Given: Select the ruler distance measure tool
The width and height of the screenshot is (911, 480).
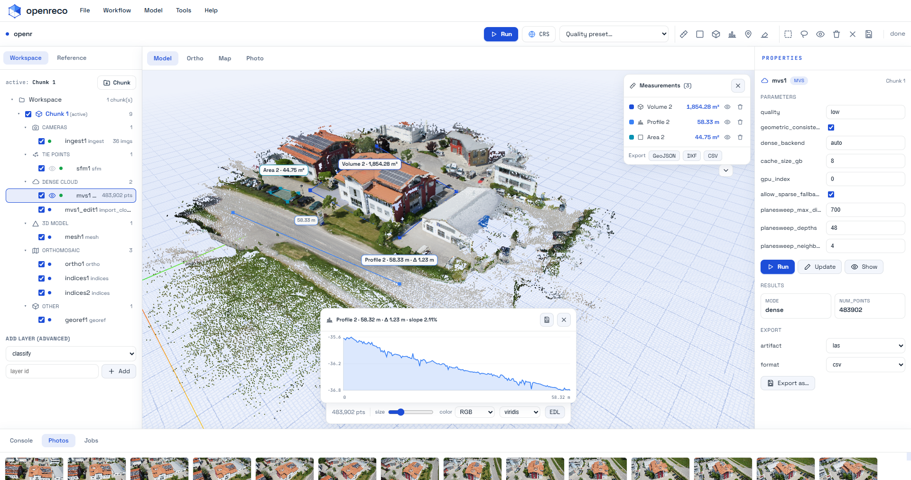Looking at the screenshot, I should pyautogui.click(x=684, y=34).
